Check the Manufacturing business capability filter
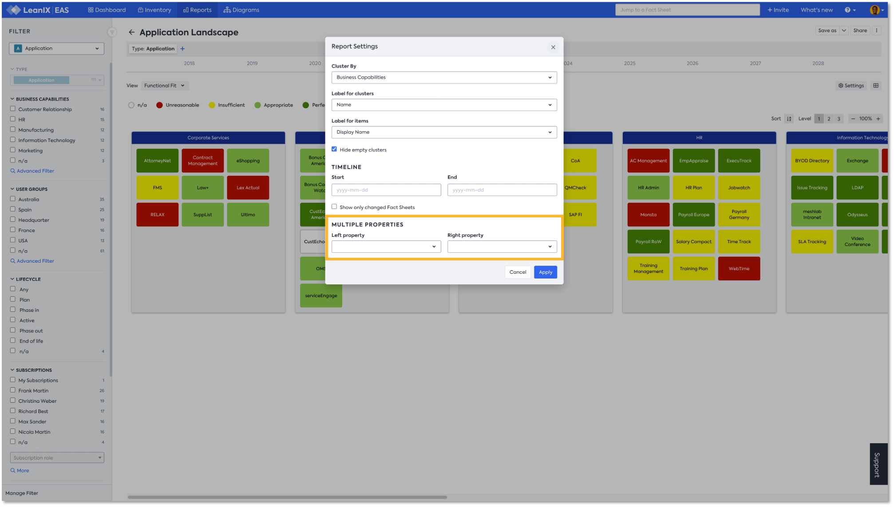Image resolution: width=894 pixels, height=507 pixels. click(13, 130)
